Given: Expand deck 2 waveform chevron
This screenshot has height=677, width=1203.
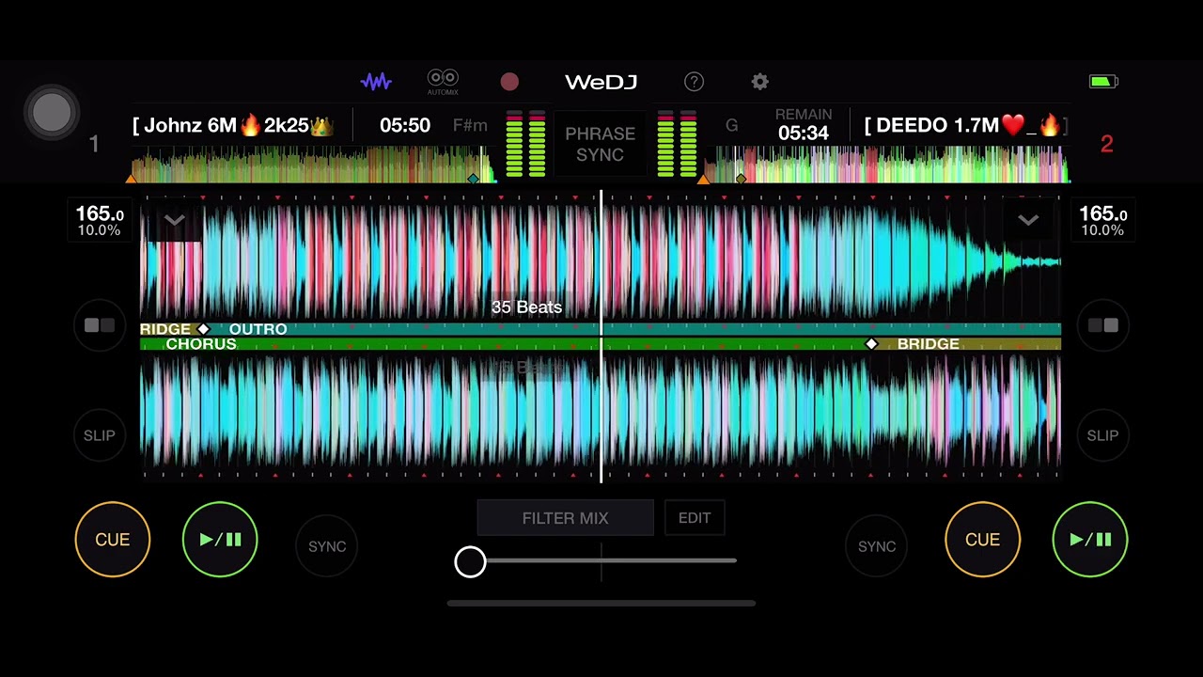Looking at the screenshot, I should coord(1028,221).
